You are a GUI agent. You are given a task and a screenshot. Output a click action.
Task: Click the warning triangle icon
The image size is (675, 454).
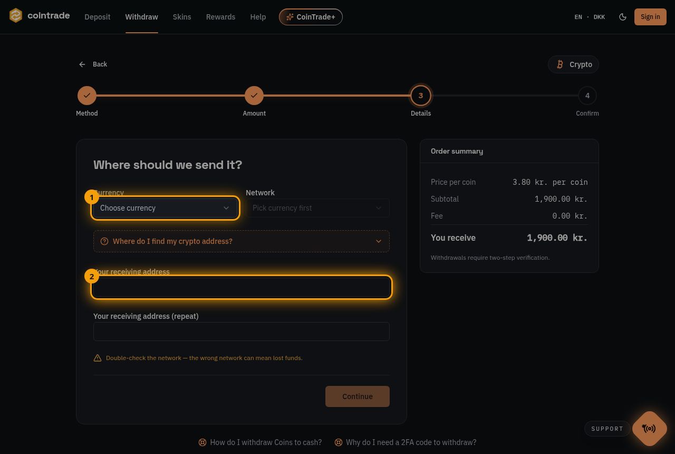pyautogui.click(x=98, y=358)
